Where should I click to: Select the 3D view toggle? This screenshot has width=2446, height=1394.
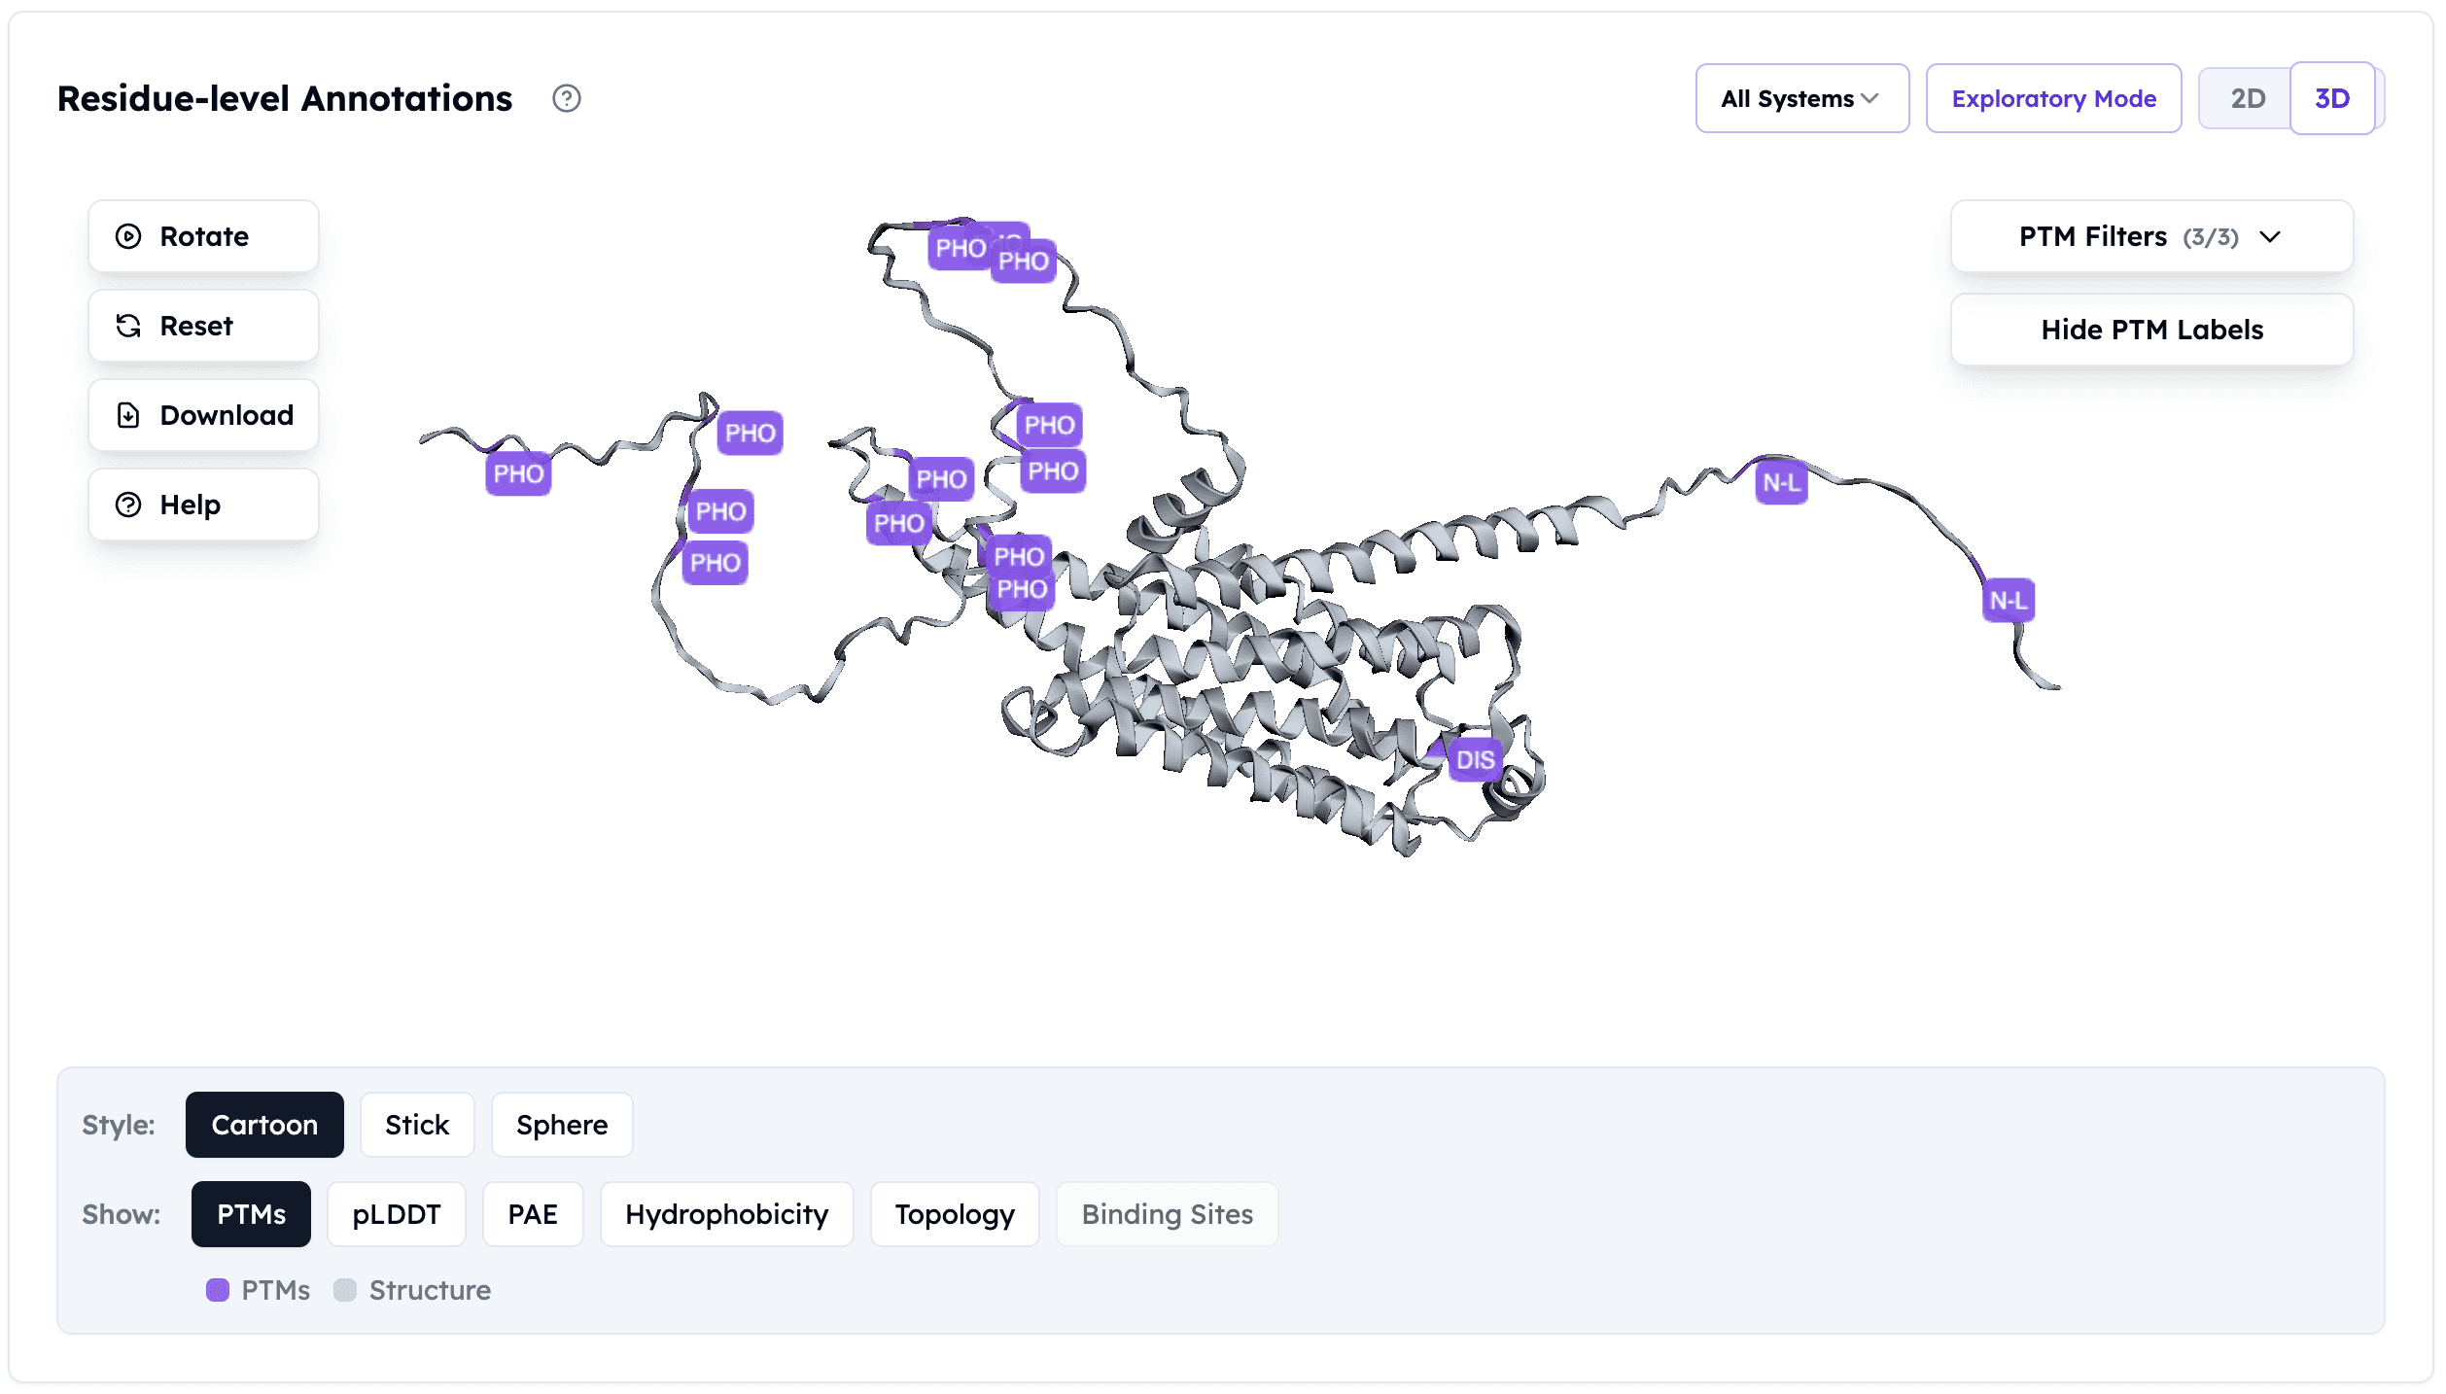pos(2331,98)
